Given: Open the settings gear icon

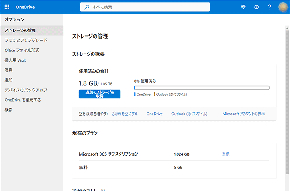Looking at the screenshot, I should click(x=257, y=7).
